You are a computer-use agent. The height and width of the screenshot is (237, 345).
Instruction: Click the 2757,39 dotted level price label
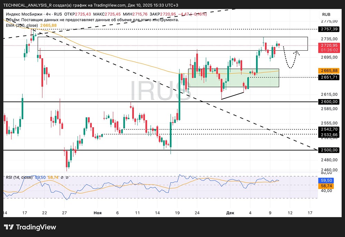(329, 29)
